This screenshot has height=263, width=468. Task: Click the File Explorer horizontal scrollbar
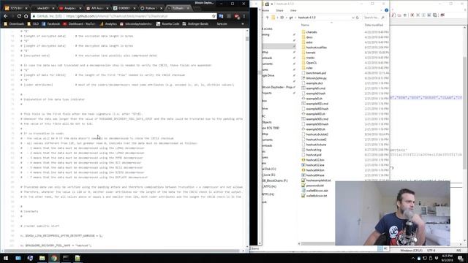317,243
